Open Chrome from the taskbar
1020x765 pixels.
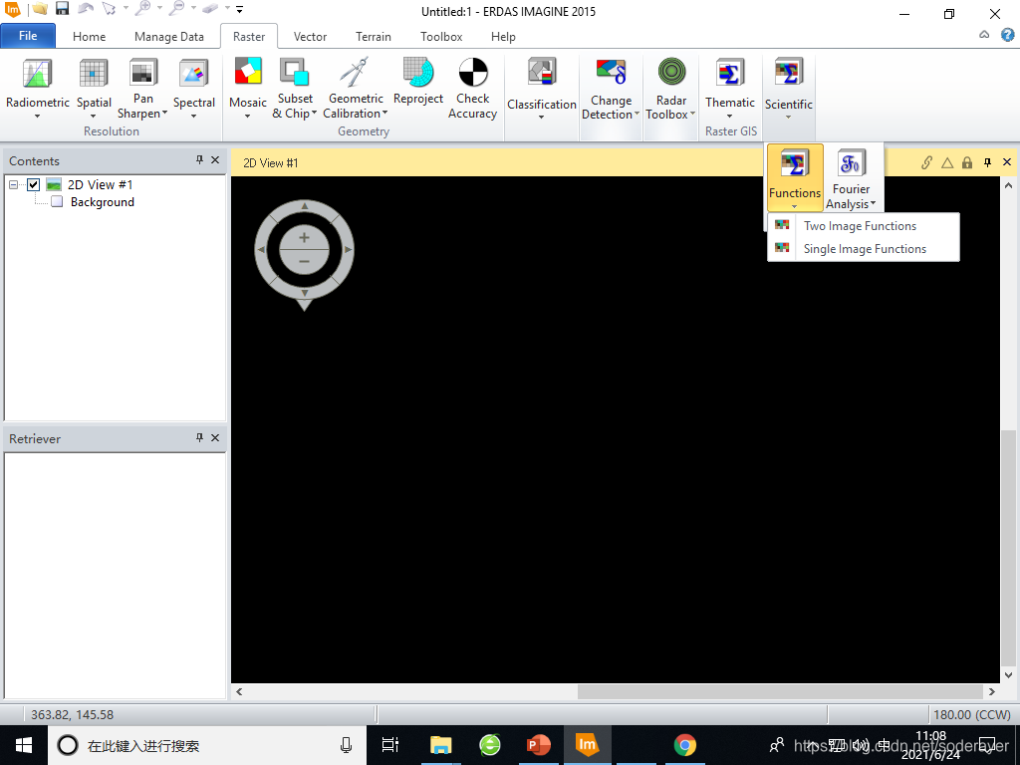click(684, 745)
